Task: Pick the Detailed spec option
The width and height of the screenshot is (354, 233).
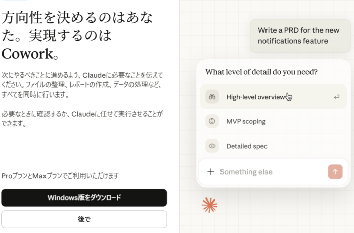Action: pyautogui.click(x=247, y=146)
